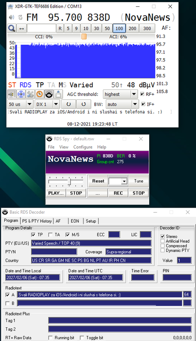Open the BW auto dropdown

tap(122, 104)
